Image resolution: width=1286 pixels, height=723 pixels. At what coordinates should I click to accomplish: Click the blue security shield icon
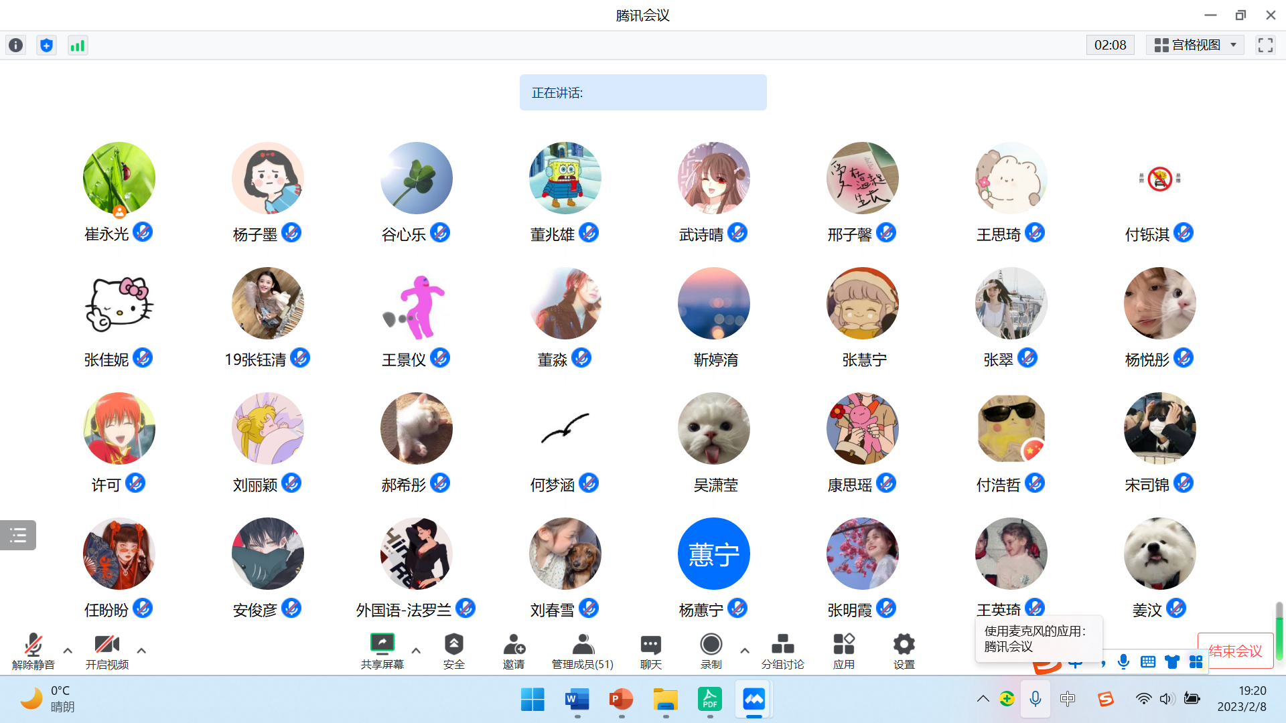click(46, 46)
